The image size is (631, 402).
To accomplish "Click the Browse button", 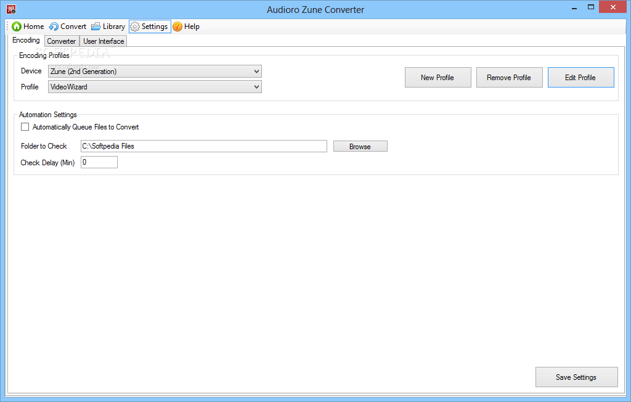I will tap(360, 146).
